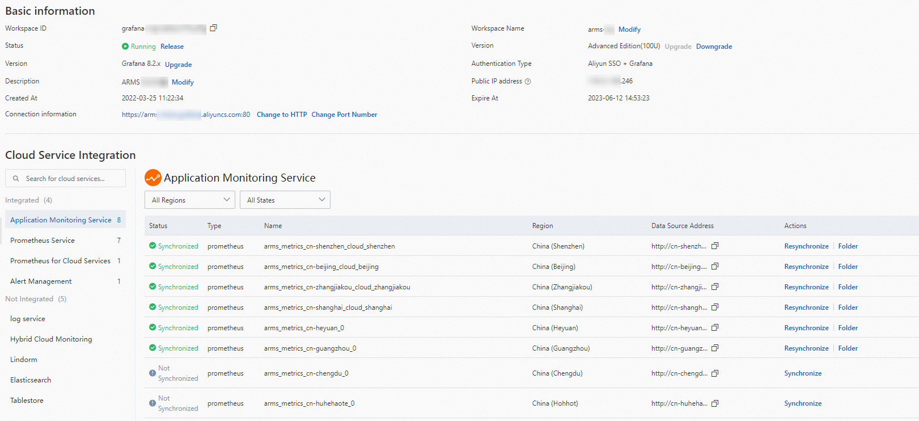The width and height of the screenshot is (919, 421).
Task: Copy data source address for Shenzhen row
Action: click(715, 246)
